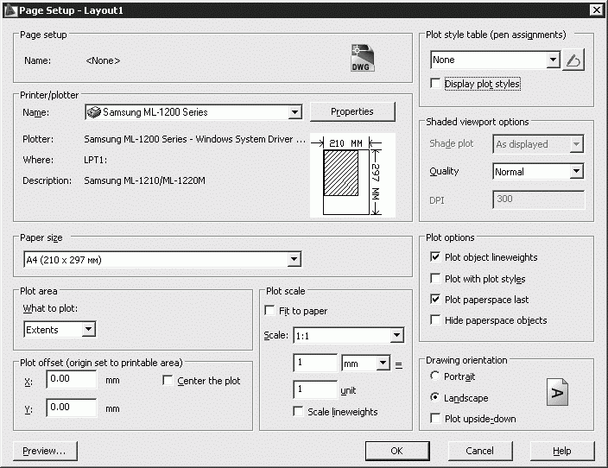Enable Display plot styles checkbox
Image resolution: width=608 pixels, height=468 pixels.
pos(436,85)
